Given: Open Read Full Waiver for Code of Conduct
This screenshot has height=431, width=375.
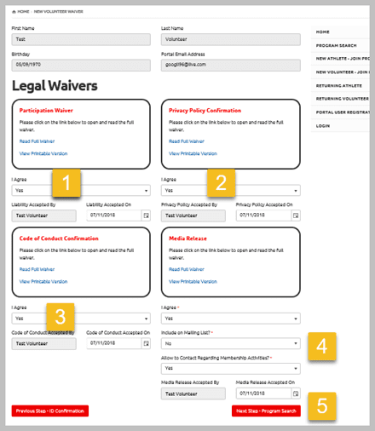Looking at the screenshot, I should point(37,269).
